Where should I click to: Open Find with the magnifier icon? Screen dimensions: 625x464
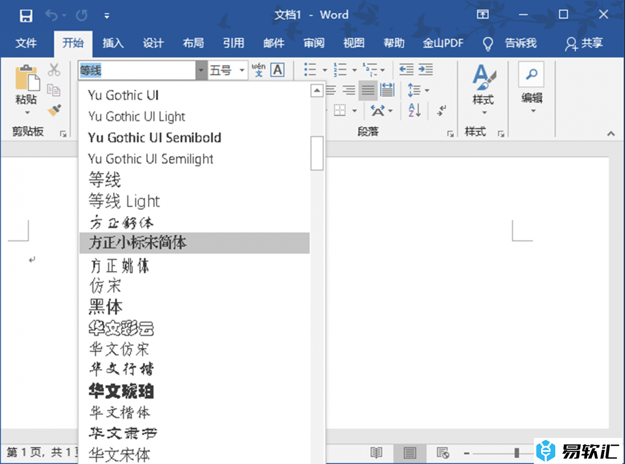(531, 75)
